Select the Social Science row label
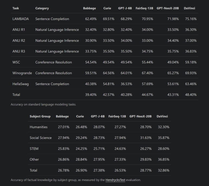The width and height of the screenshot is (209, 186). [40, 138]
